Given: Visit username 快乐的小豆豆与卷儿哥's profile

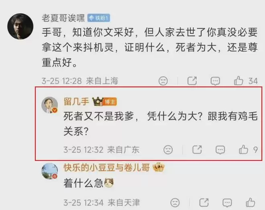Looking at the screenshot, I should coord(107,168).
